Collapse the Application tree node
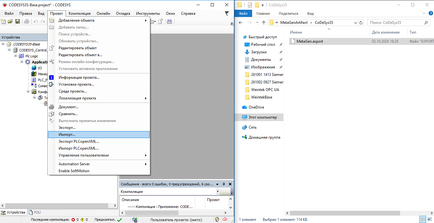Image resolution: width=434 pixels, height=223 pixels. (x=22, y=62)
